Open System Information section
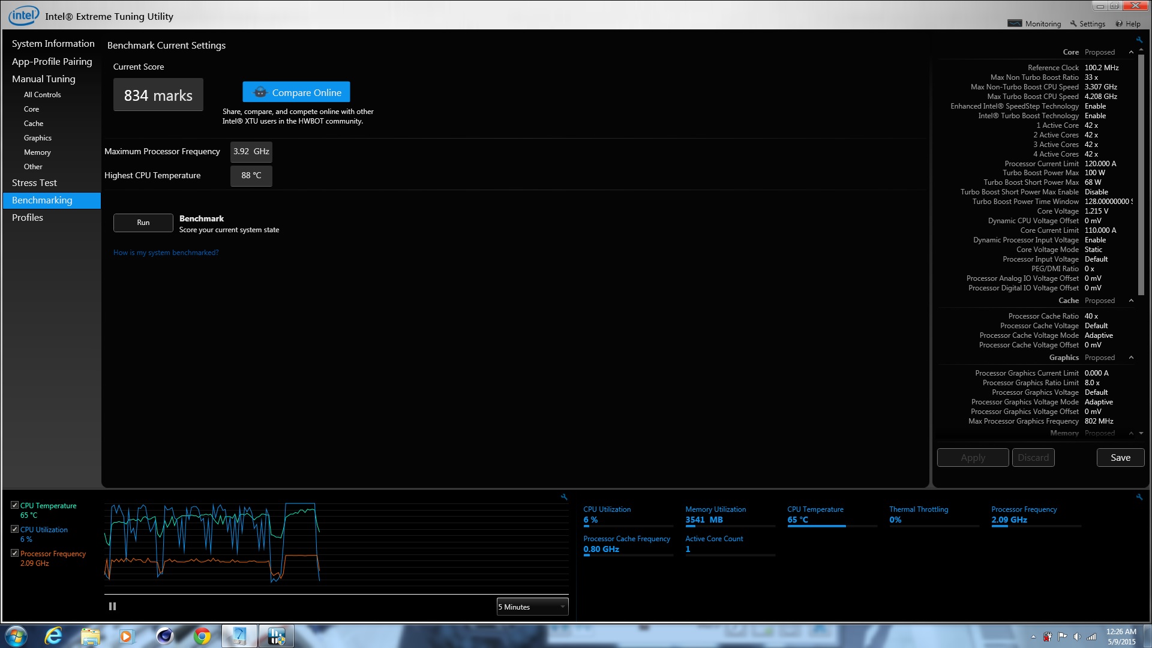Screen dimensions: 1152x648 (53, 43)
